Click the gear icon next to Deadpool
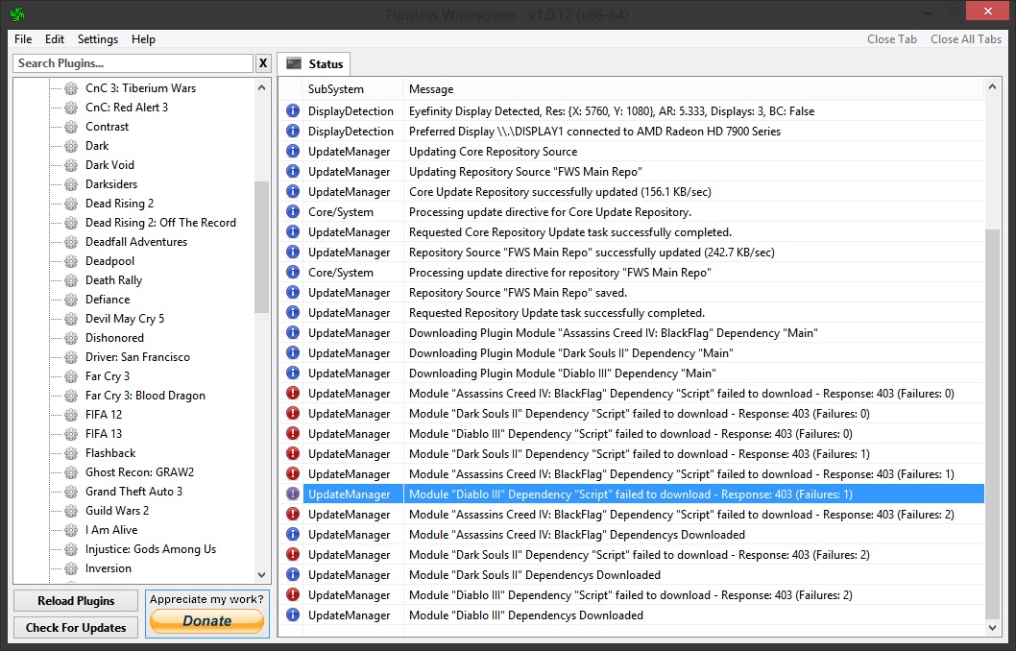 click(x=71, y=261)
